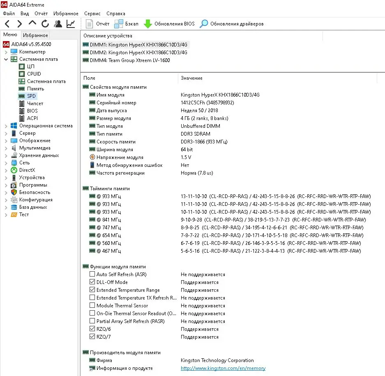
Task: Toggle On-Die Thermal Sensor Readout checkbox
Action: tap(92, 313)
